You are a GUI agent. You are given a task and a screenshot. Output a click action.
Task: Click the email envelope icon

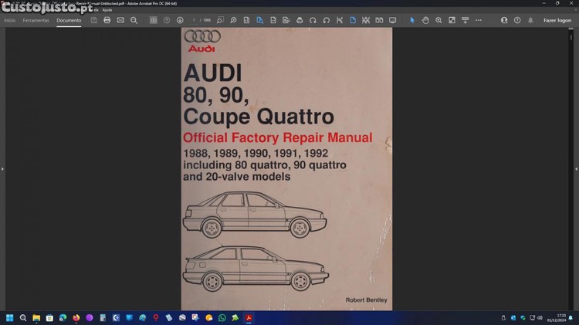tap(120, 20)
